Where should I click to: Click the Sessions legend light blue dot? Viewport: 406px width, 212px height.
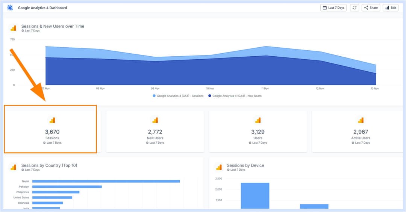point(155,96)
